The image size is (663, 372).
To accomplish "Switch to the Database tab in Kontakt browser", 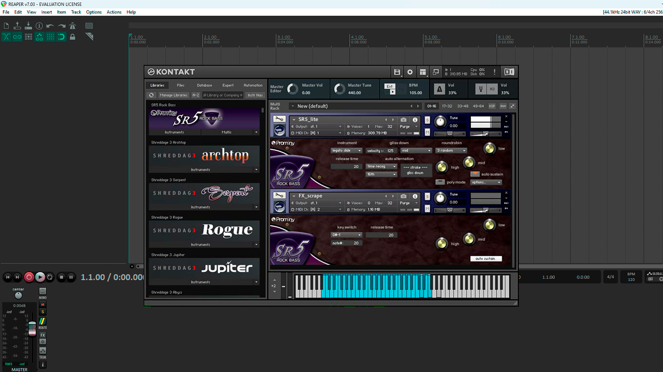I will pos(204,85).
